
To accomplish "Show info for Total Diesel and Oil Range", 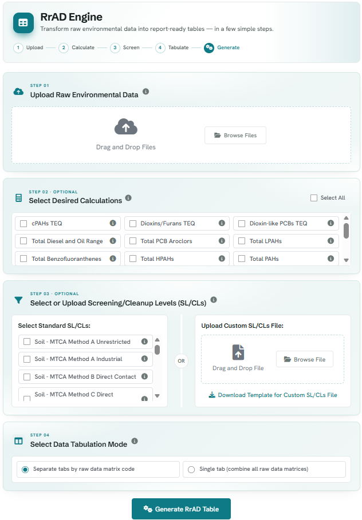I will pyautogui.click(x=113, y=241).
